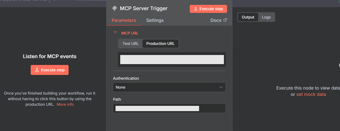This screenshot has height=131, width=340.
Task: Open the Parameters tab
Action: pyautogui.click(x=124, y=20)
